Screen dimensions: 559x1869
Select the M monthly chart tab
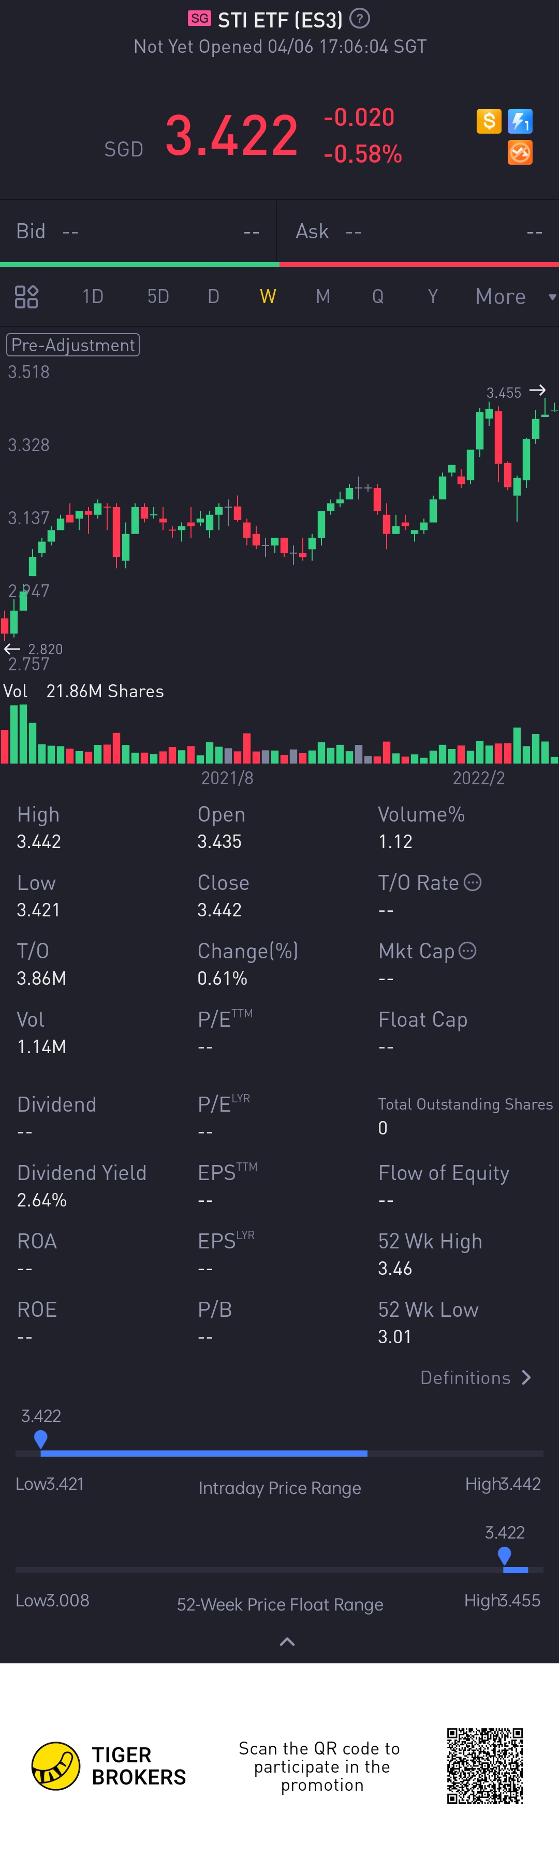(x=322, y=297)
